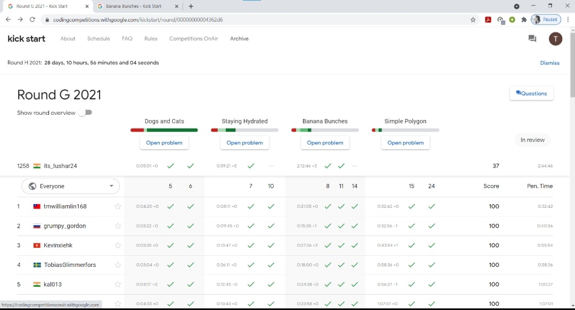This screenshot has height=310, width=575.
Task: Open the Everyone filter dropdown
Action: coord(70,186)
